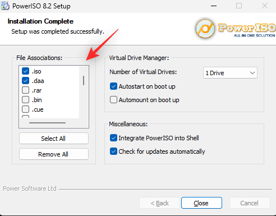Close the setup window with X
Viewport: 276px width, 216px height.
click(265, 6)
